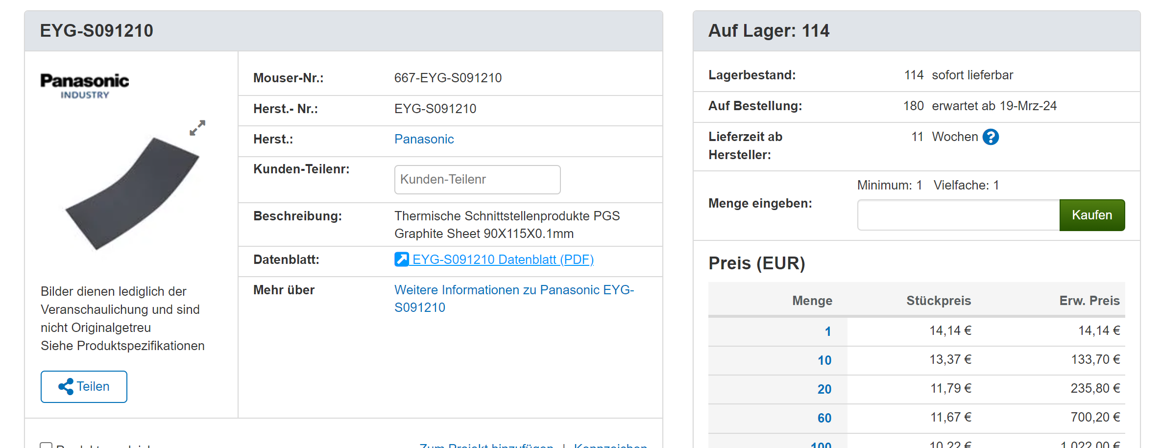Click extended price 133,70 €
Viewport: 1161px width, 448px height.
coord(1095,359)
